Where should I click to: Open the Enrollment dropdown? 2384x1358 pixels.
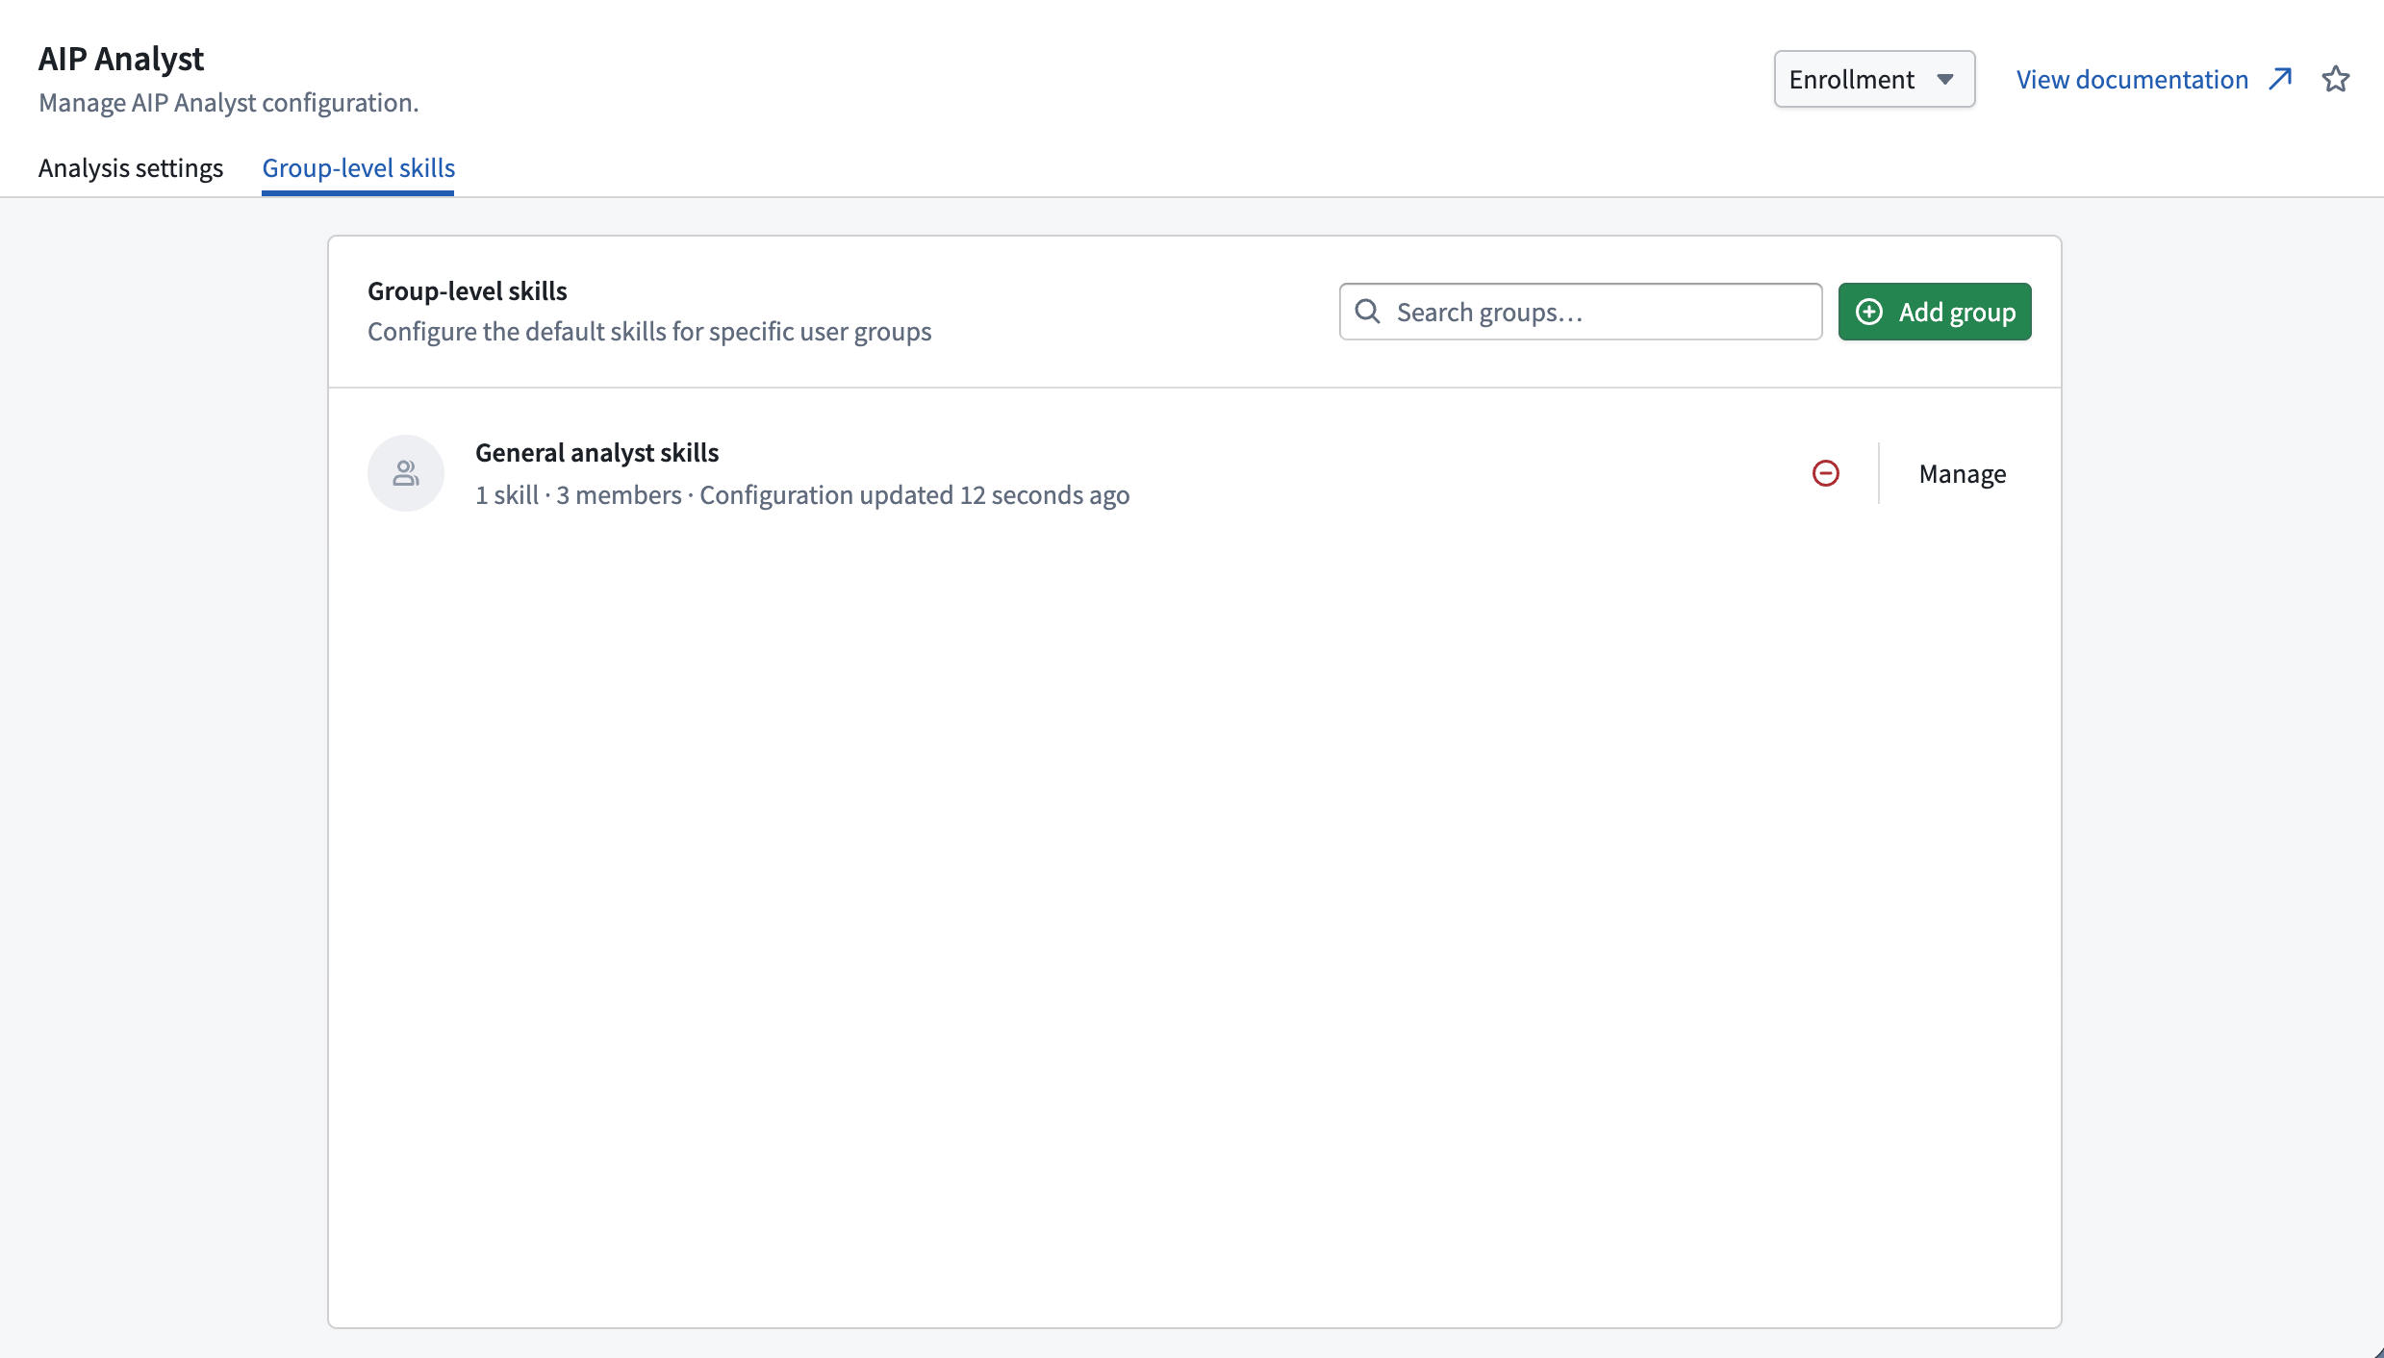click(1874, 79)
